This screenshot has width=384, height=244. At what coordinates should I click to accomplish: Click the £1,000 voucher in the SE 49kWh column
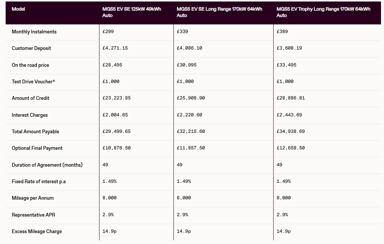pos(111,81)
